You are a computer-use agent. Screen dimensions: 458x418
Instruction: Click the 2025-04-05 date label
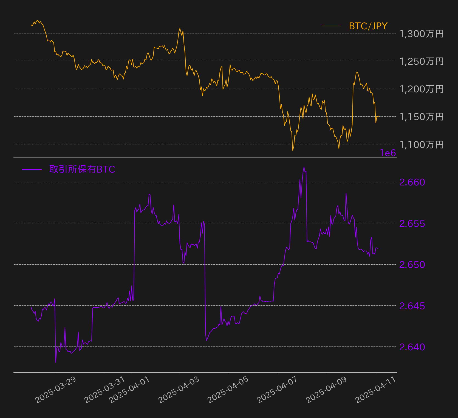[x=228, y=390]
